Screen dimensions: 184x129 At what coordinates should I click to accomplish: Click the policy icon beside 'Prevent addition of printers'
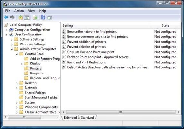[64, 42]
